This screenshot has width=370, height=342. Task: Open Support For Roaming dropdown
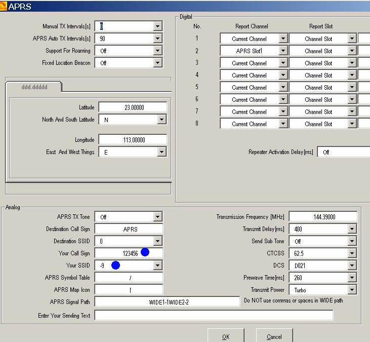click(x=157, y=51)
